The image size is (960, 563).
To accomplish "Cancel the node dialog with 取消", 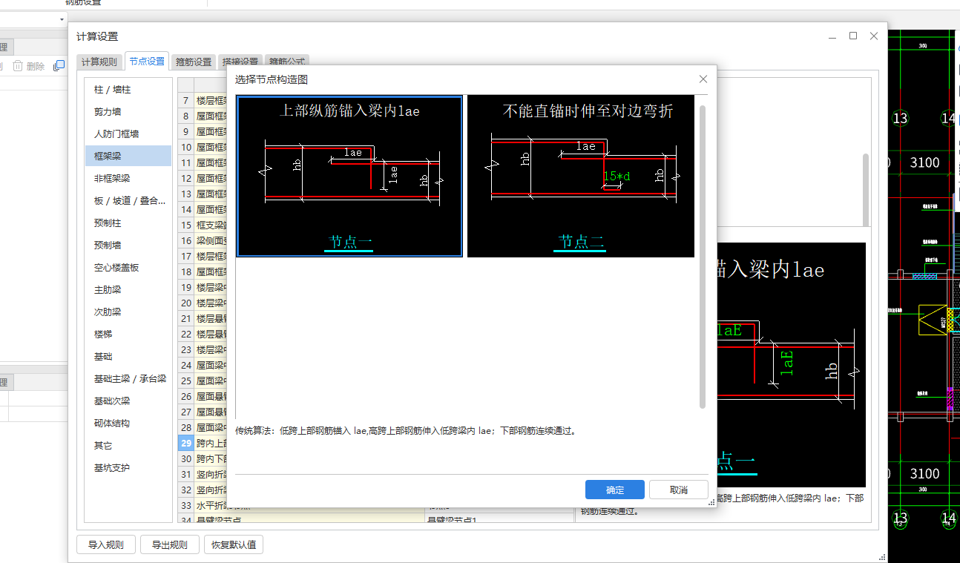I will [679, 490].
